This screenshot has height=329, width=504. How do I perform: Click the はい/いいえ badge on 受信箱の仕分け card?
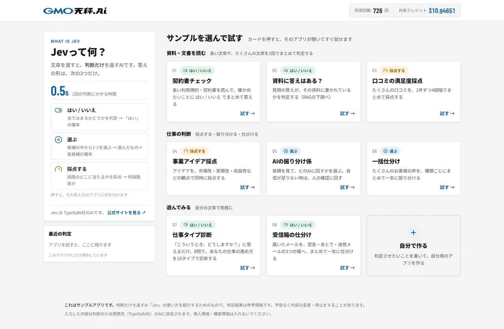[298, 225]
